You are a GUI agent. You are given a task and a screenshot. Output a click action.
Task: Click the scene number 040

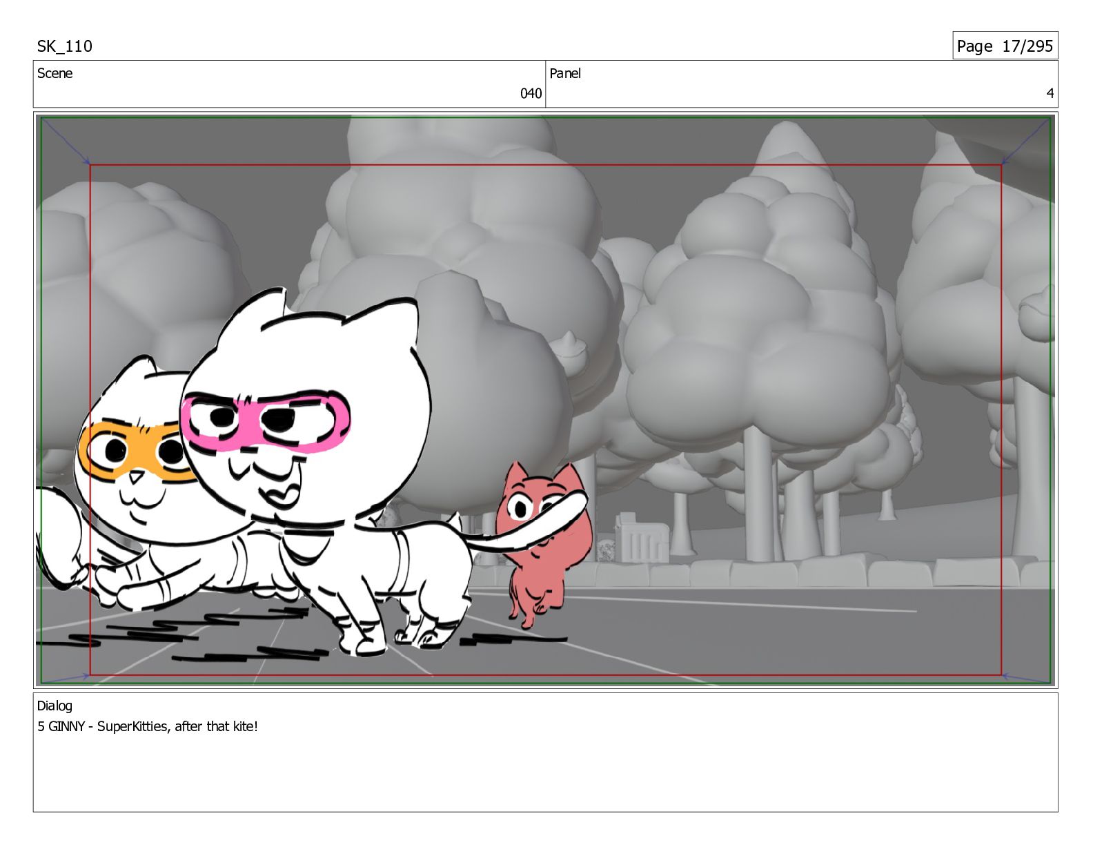point(531,93)
